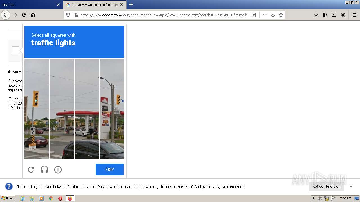Image resolution: width=360 pixels, height=202 pixels.
Task: Click the show desktop button
Action: coord(357,198)
